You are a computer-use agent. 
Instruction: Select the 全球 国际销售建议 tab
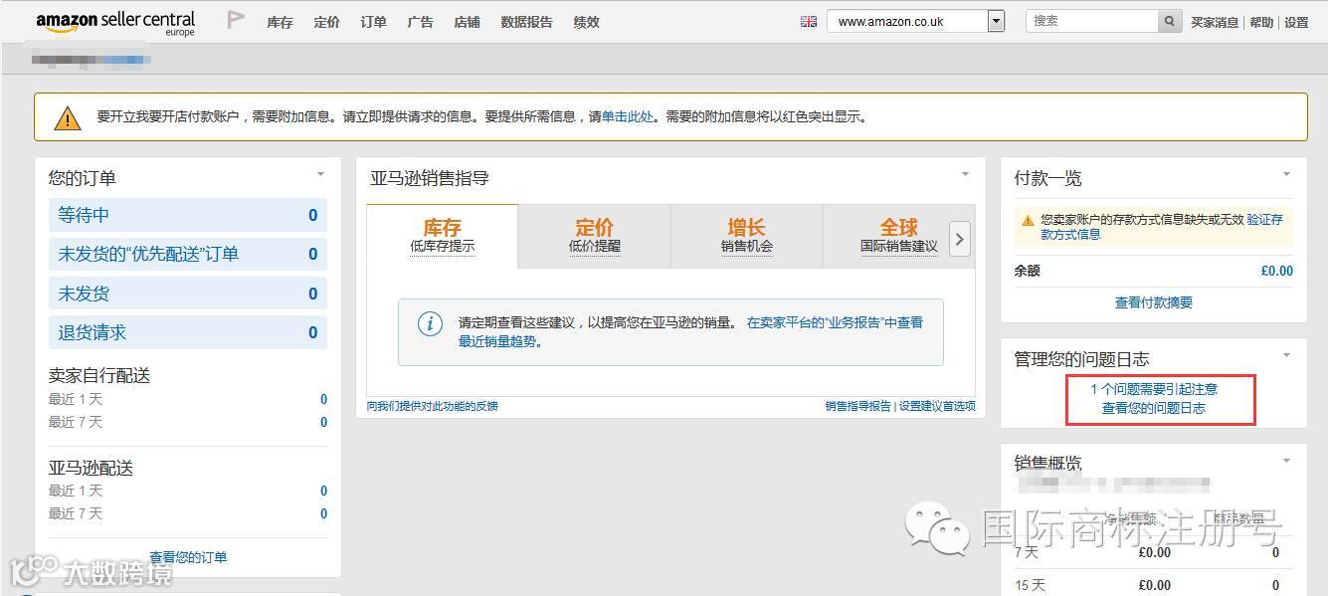898,237
